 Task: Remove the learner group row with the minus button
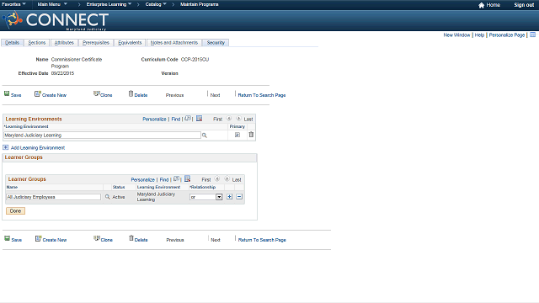[239, 196]
